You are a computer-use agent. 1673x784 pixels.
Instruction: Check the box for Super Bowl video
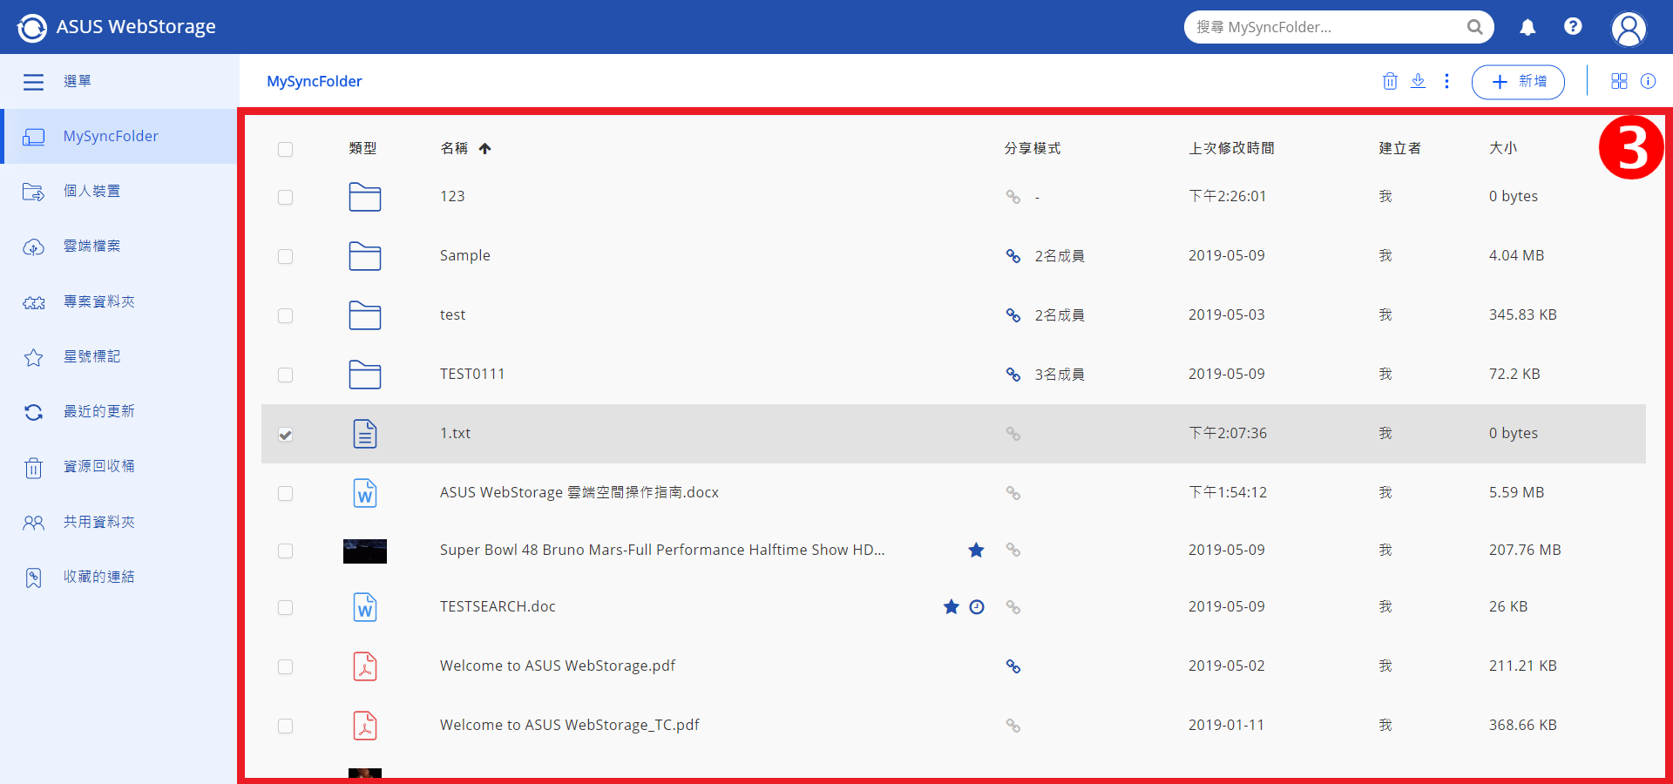coord(285,551)
